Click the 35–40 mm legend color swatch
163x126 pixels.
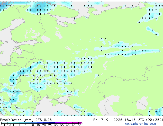(x=64, y=123)
